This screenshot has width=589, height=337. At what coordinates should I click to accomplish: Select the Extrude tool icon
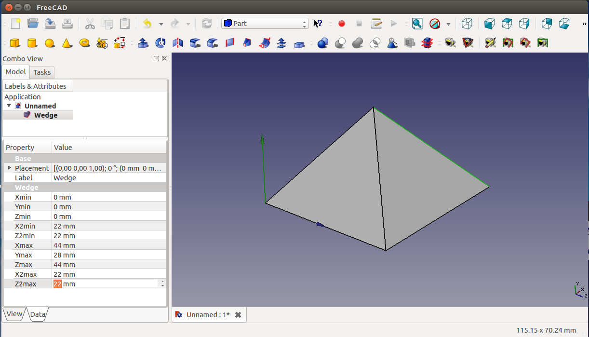pyautogui.click(x=143, y=43)
